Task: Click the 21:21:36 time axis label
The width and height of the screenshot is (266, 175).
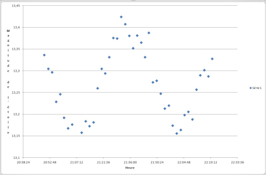Action: 103,162
